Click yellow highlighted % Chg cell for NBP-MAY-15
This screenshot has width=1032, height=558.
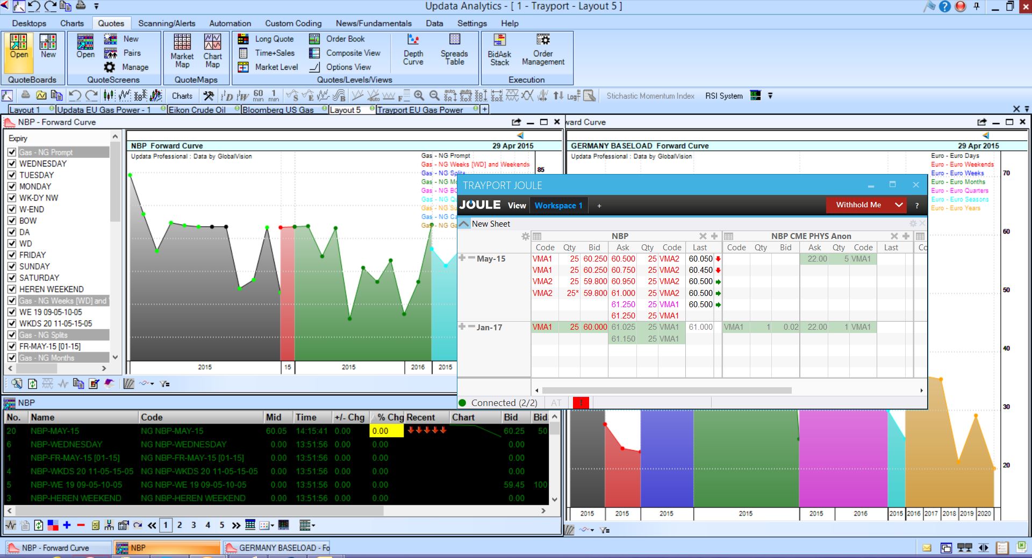386,431
